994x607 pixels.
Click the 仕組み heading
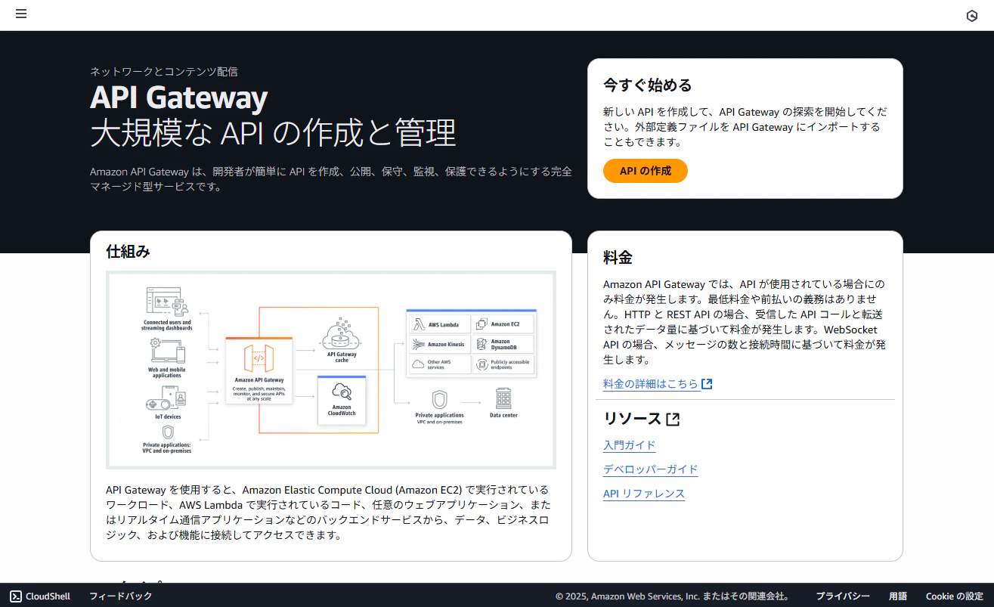pos(129,252)
